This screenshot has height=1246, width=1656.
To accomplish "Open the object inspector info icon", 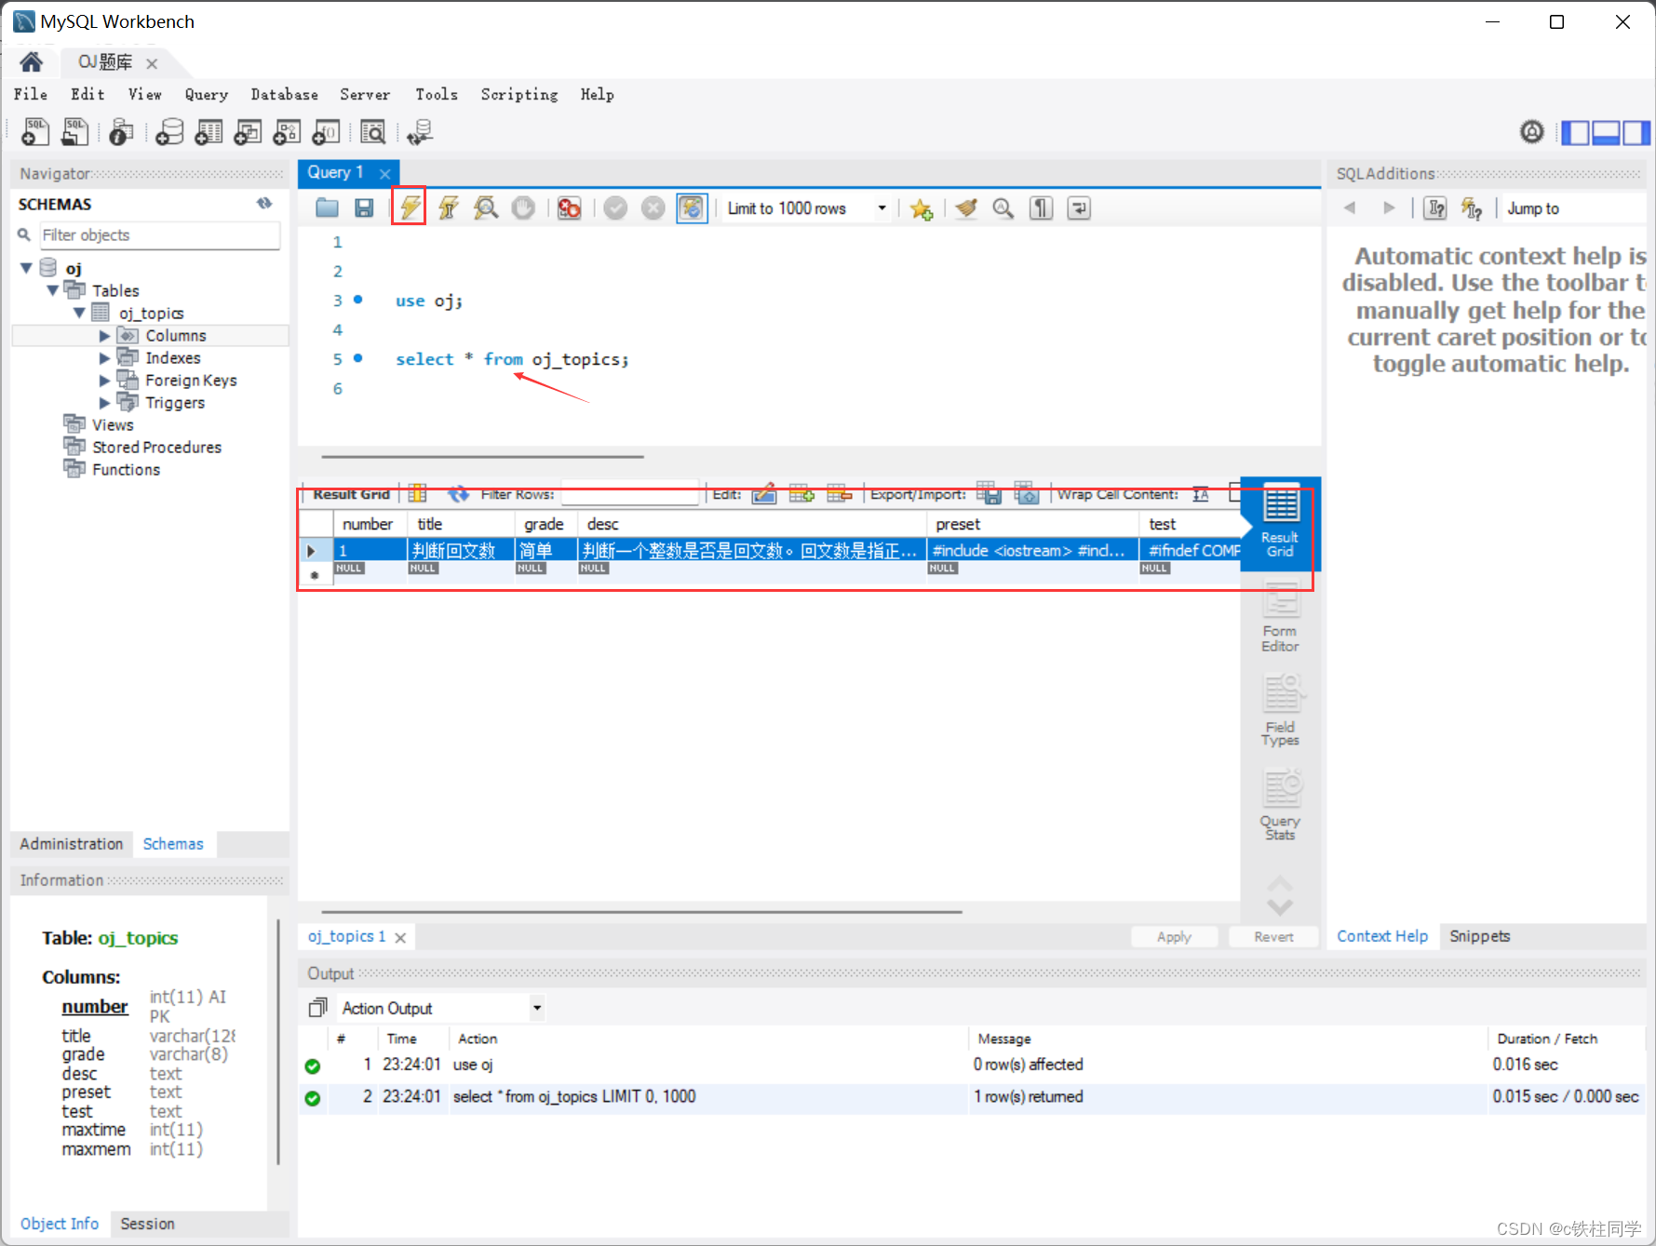I will 121,132.
